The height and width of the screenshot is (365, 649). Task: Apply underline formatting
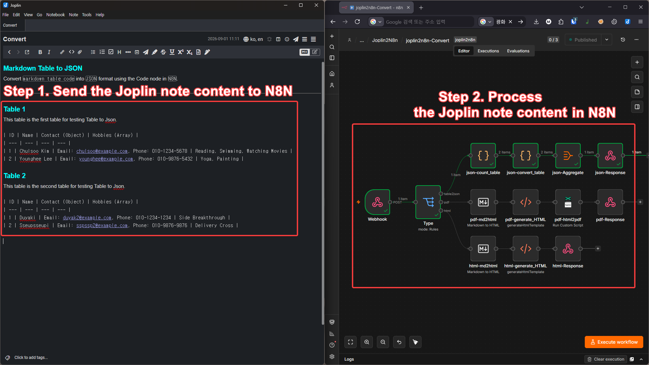[172, 52]
